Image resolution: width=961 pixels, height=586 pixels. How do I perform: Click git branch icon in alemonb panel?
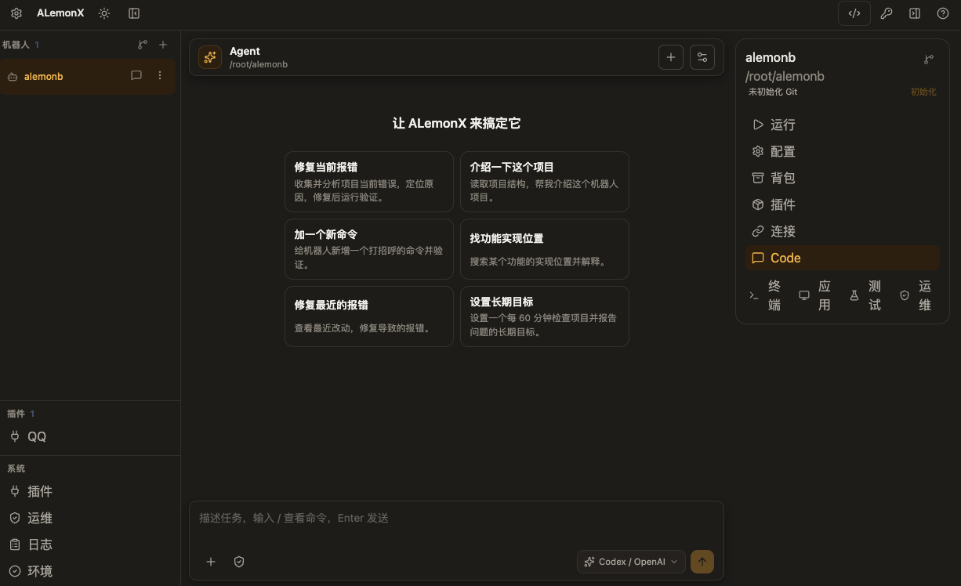click(x=929, y=60)
